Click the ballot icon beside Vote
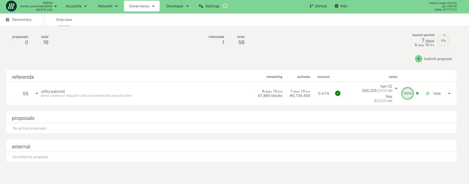 [428, 93]
